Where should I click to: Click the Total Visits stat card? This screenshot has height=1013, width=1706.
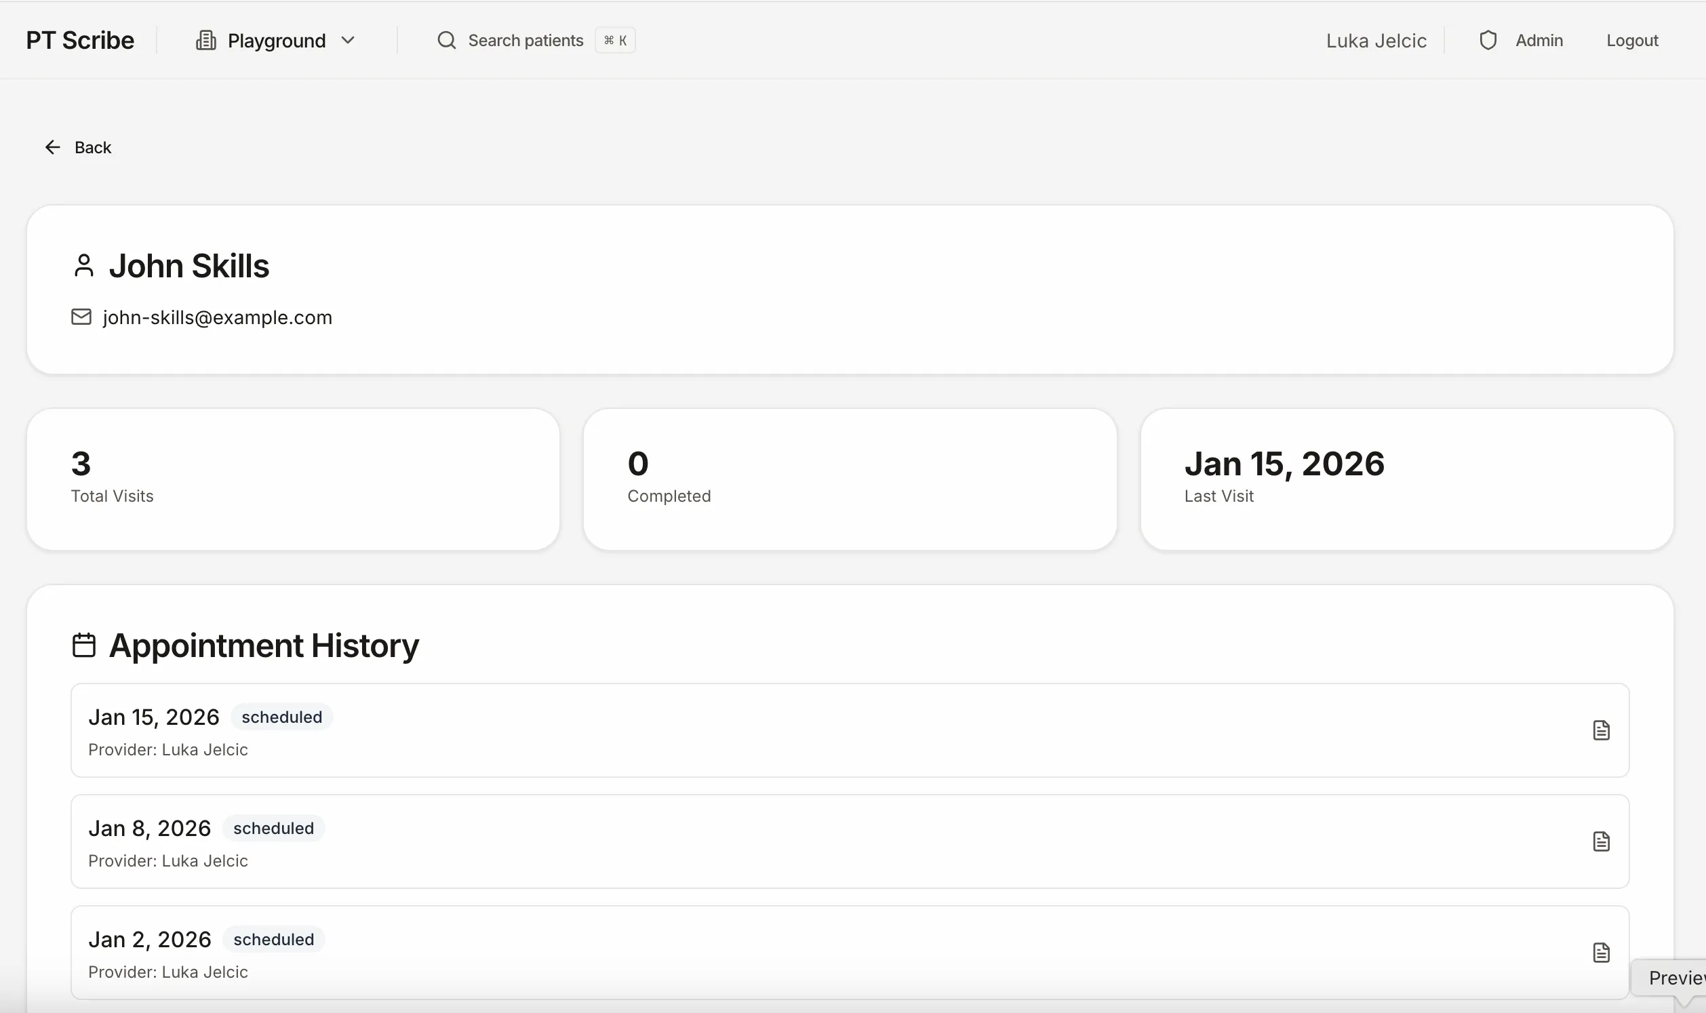click(293, 479)
